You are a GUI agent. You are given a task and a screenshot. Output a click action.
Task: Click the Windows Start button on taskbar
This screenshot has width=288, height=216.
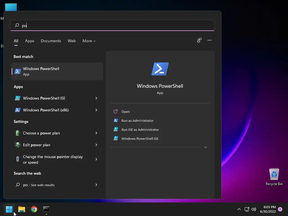pos(9,209)
